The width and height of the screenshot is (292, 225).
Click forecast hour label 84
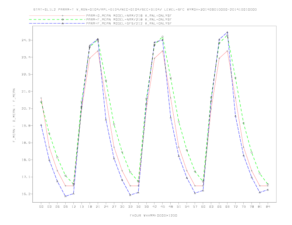(268, 207)
